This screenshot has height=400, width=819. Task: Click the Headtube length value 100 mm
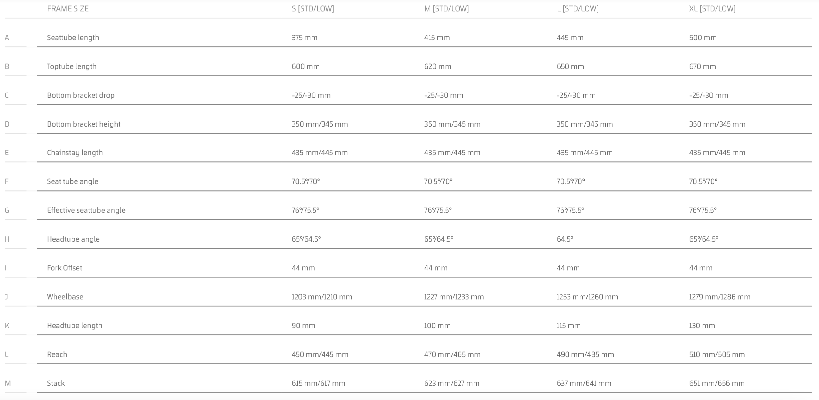pyautogui.click(x=437, y=326)
